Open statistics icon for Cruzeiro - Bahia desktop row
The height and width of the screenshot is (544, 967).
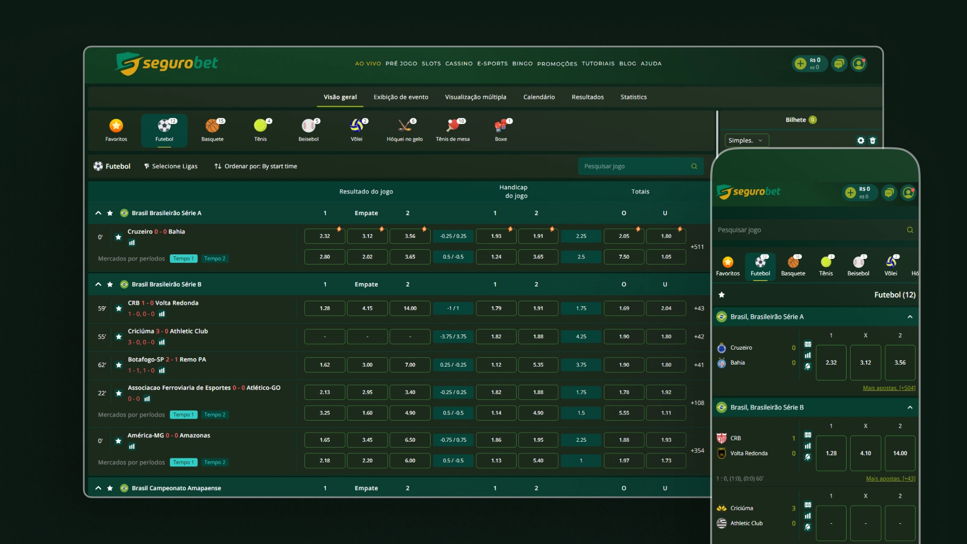(132, 243)
